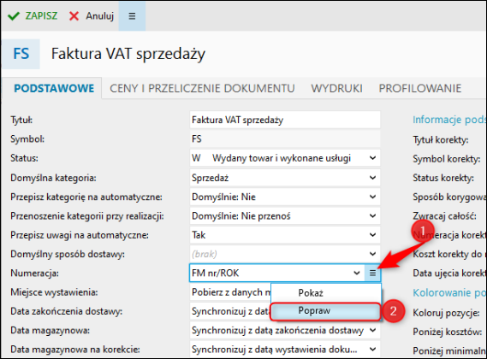This screenshot has width=487, height=359.
Task: Open the Domyślna kategoria dropdown
Action: point(372,178)
